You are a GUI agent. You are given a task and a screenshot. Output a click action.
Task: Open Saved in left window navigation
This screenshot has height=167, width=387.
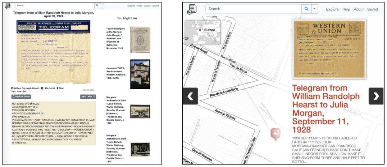click(156, 6)
